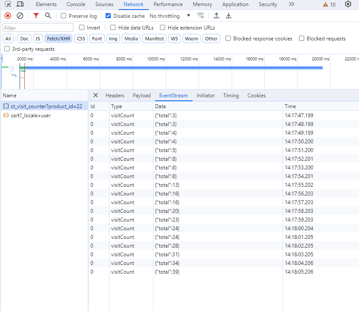Open the Application panel
The image size is (359, 311).
[x=235, y=4]
